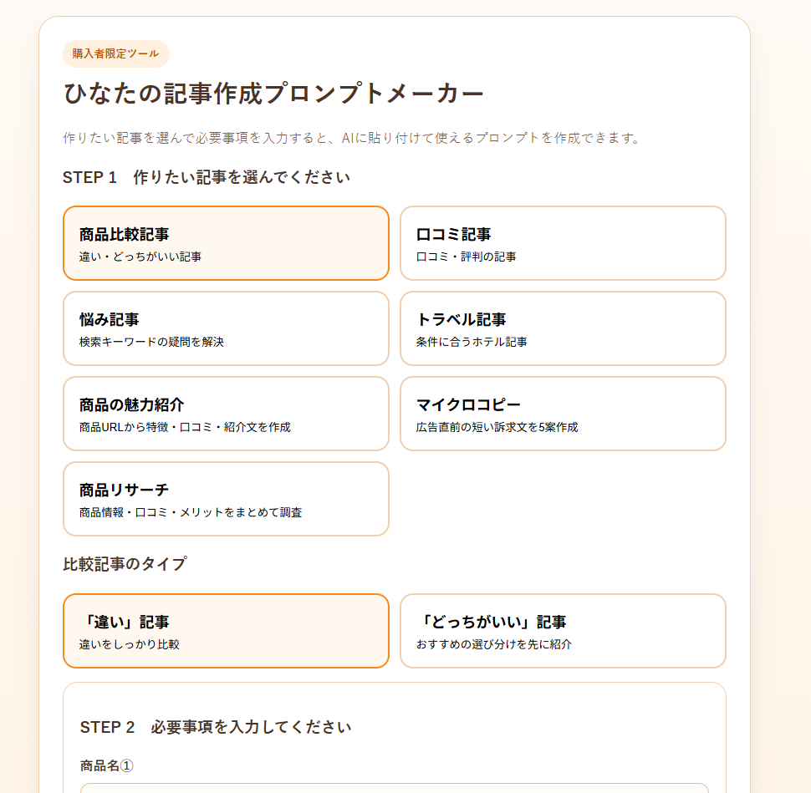The image size is (811, 793).
Task: Click subtitle 検索キーワードの疑問を解決
Action: (151, 343)
